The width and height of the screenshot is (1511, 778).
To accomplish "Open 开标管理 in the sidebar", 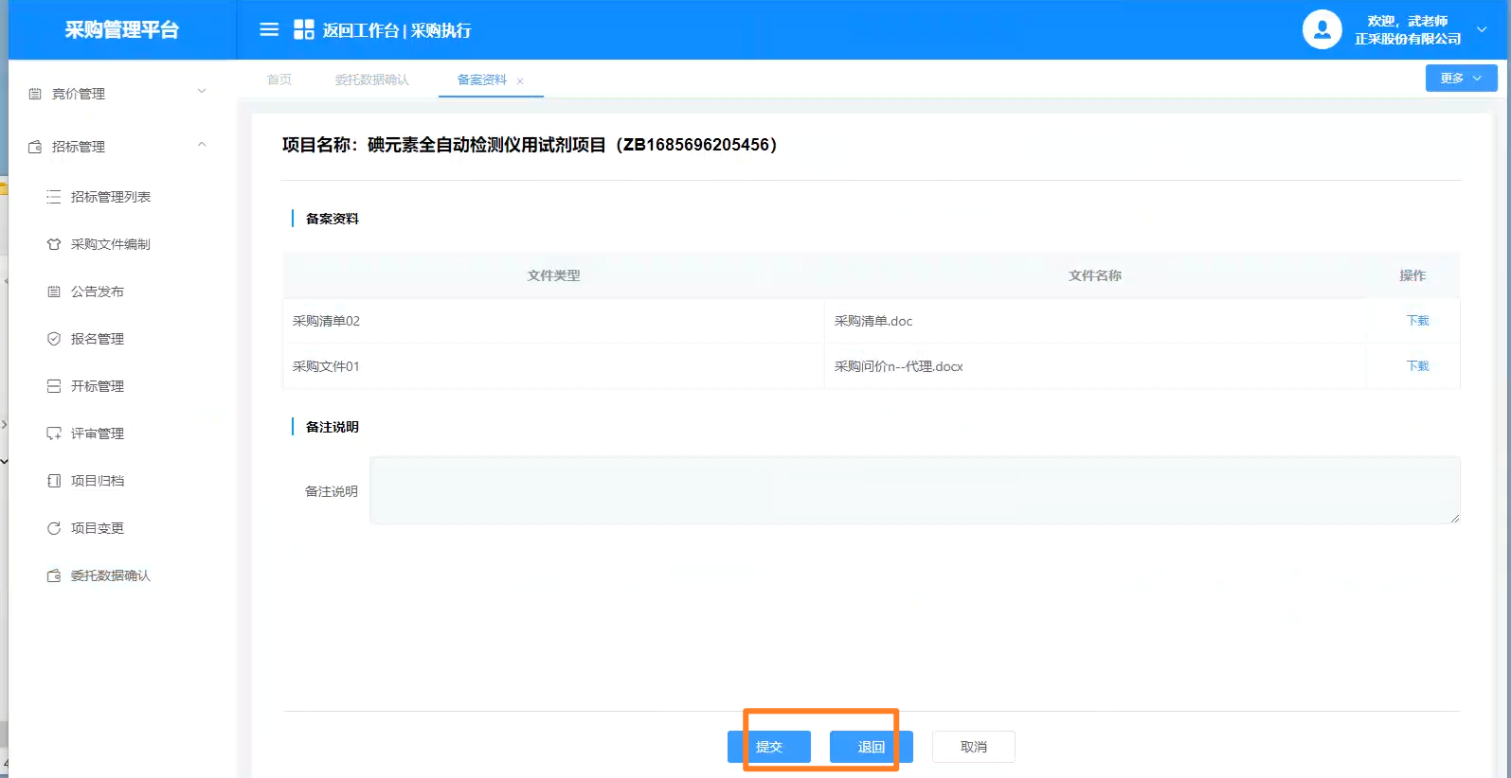I will [97, 386].
